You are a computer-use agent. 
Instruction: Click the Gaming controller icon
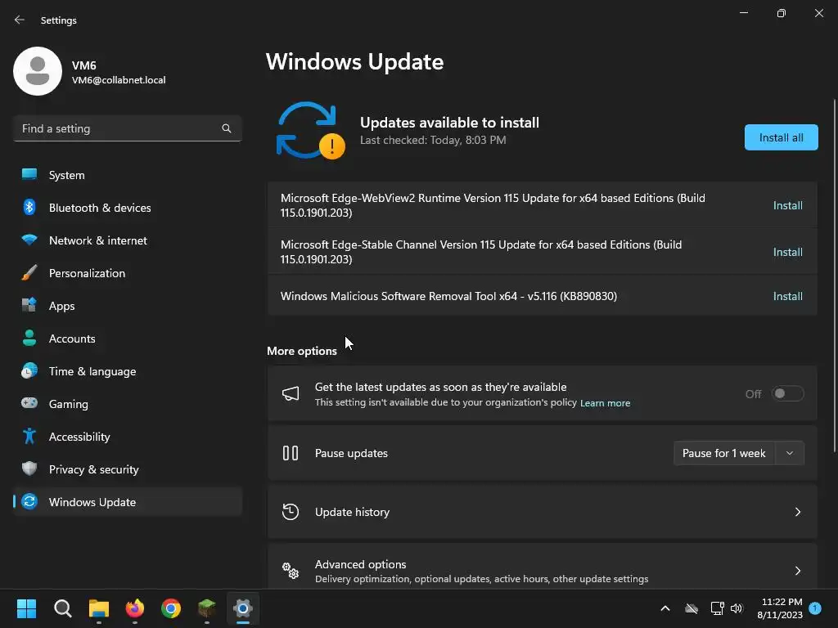[29, 403]
